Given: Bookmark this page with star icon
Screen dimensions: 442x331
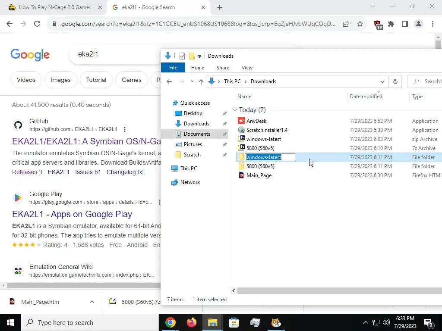Looking at the screenshot, I should point(360,24).
